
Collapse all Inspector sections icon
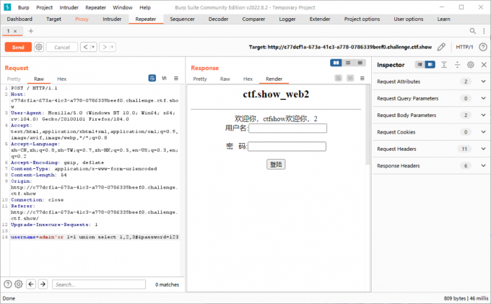(x=457, y=64)
